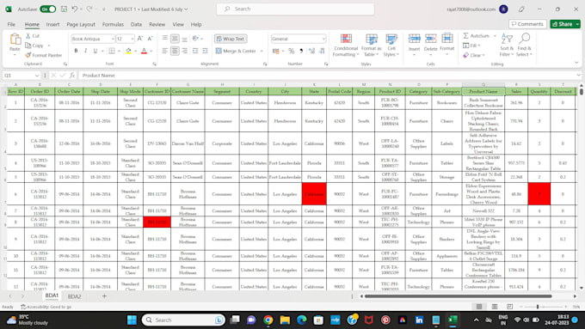This screenshot has width=585, height=329.
Task: Toggle Middle Align vertical alignment
Action: (175, 39)
